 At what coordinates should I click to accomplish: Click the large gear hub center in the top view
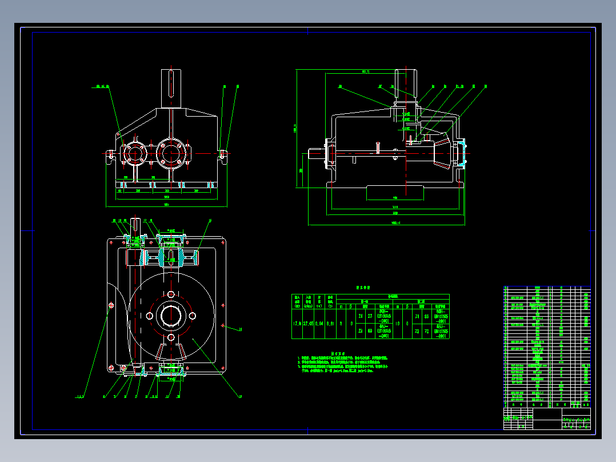(x=171, y=316)
